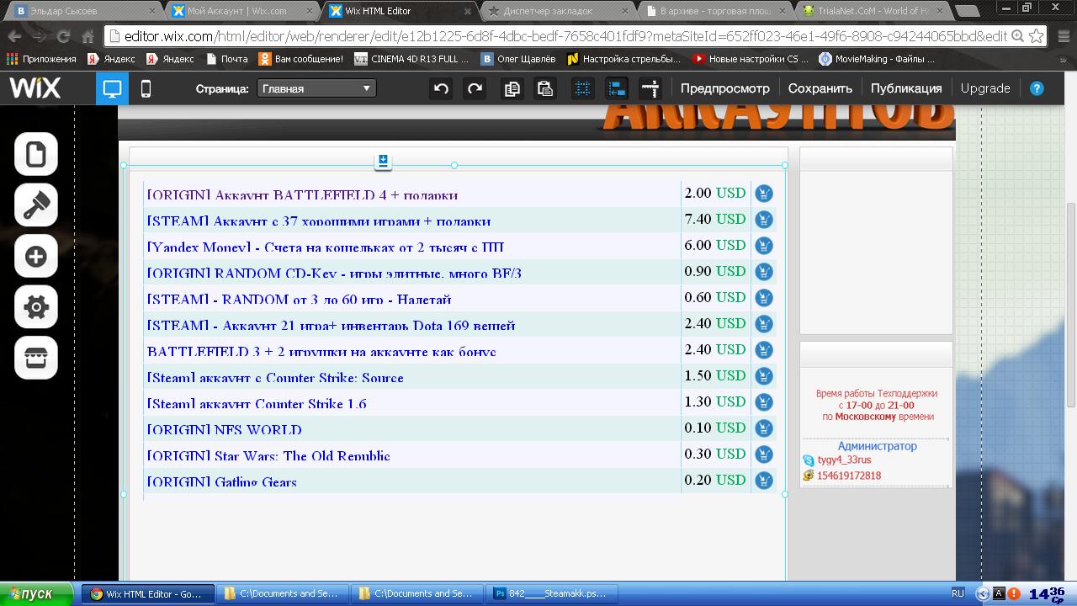
Task: Toggle the dotted-square snap icon in toolbar
Action: pos(582,88)
